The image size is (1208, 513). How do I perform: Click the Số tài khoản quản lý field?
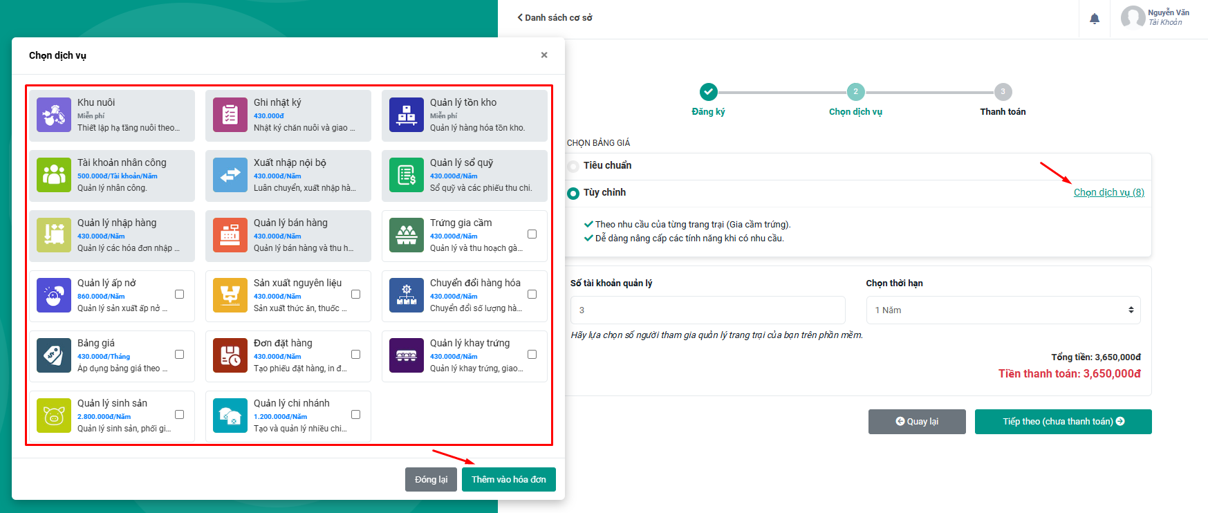707,310
